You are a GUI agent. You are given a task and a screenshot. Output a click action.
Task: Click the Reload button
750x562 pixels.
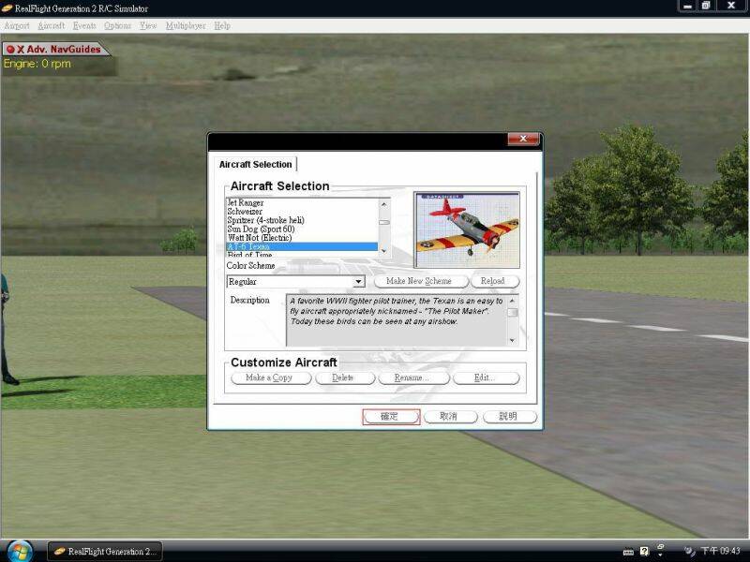tap(495, 282)
